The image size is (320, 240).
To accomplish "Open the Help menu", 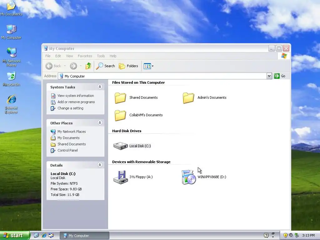I will tap(113, 56).
